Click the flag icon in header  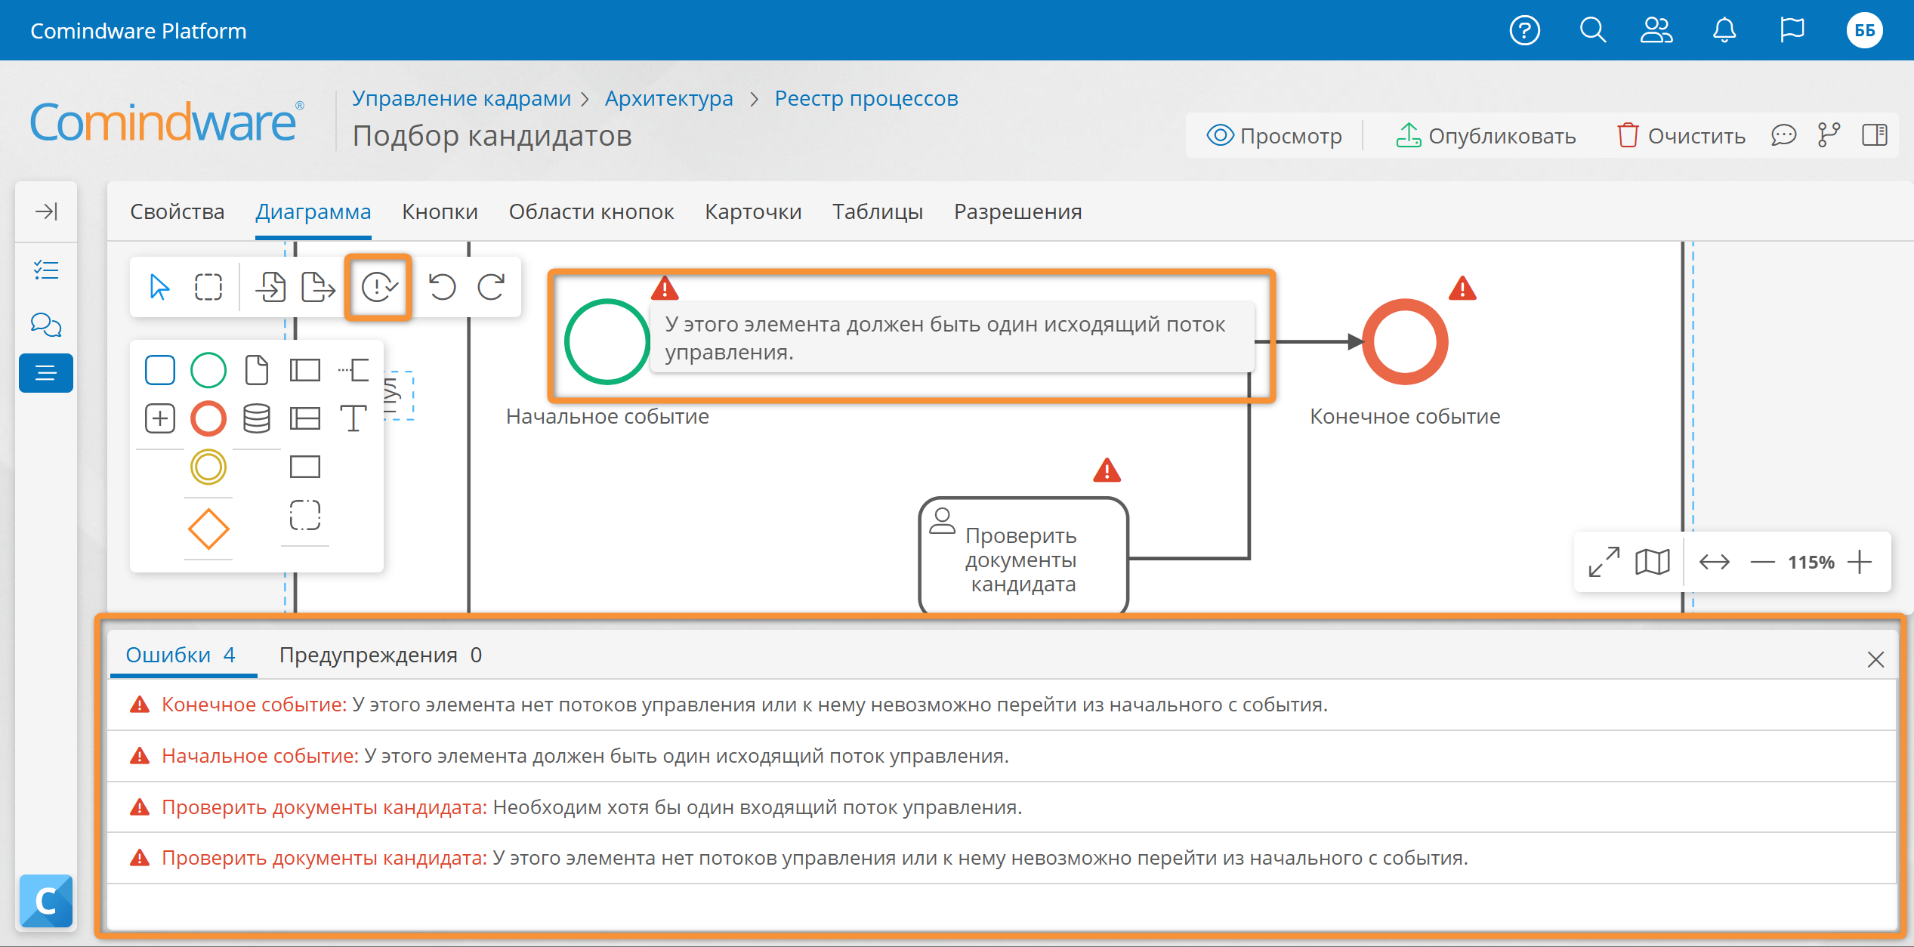coord(1792,31)
